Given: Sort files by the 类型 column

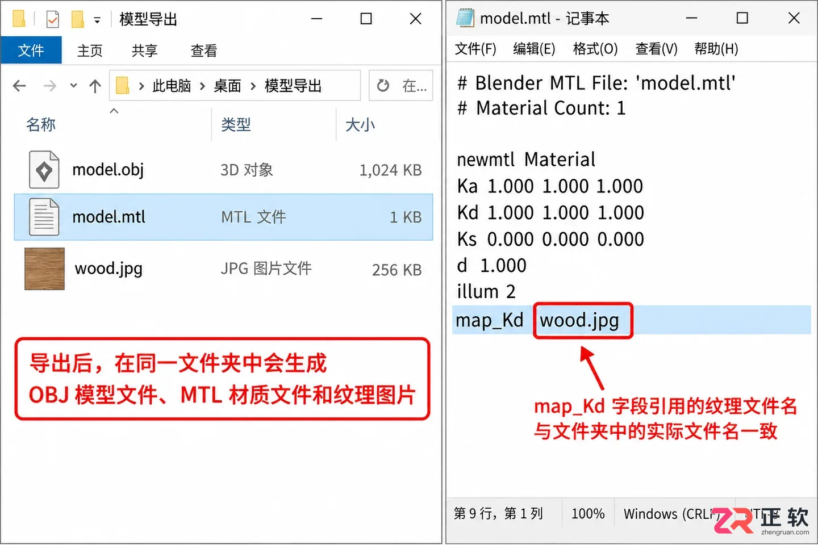Looking at the screenshot, I should (236, 125).
